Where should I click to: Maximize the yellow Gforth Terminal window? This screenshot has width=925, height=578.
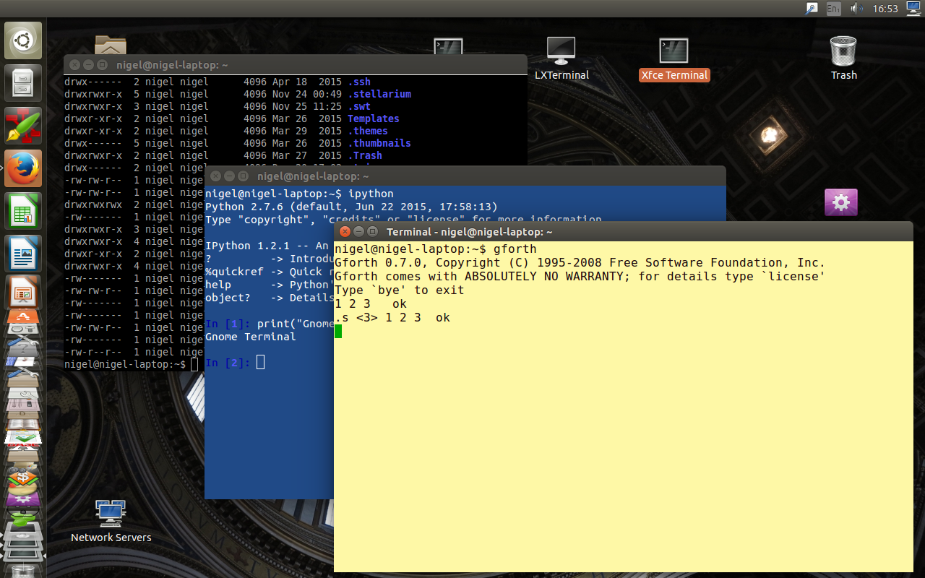pos(372,232)
